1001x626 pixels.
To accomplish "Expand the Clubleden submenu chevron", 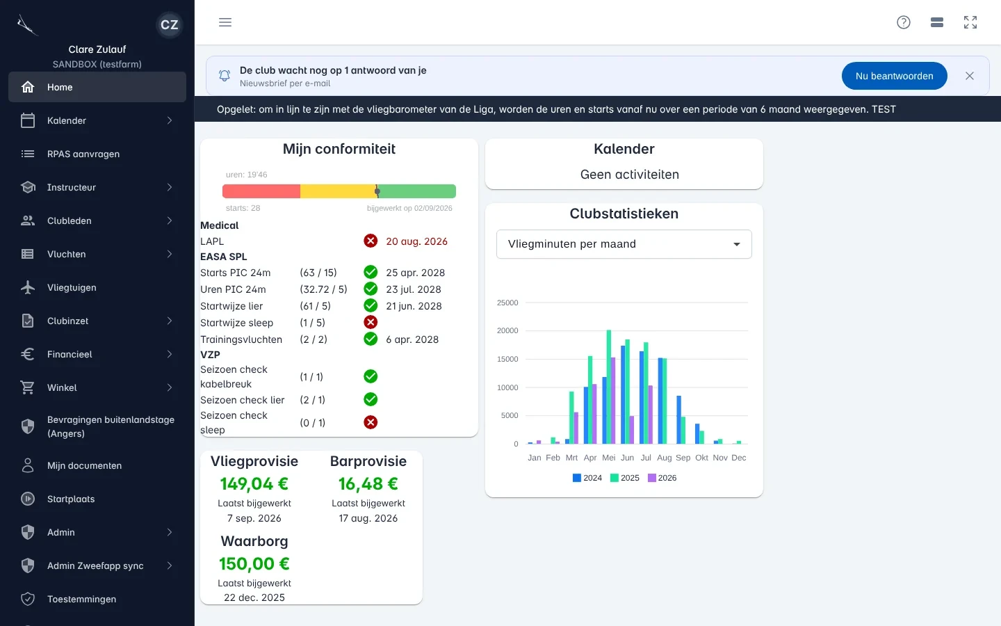I will click(x=170, y=220).
